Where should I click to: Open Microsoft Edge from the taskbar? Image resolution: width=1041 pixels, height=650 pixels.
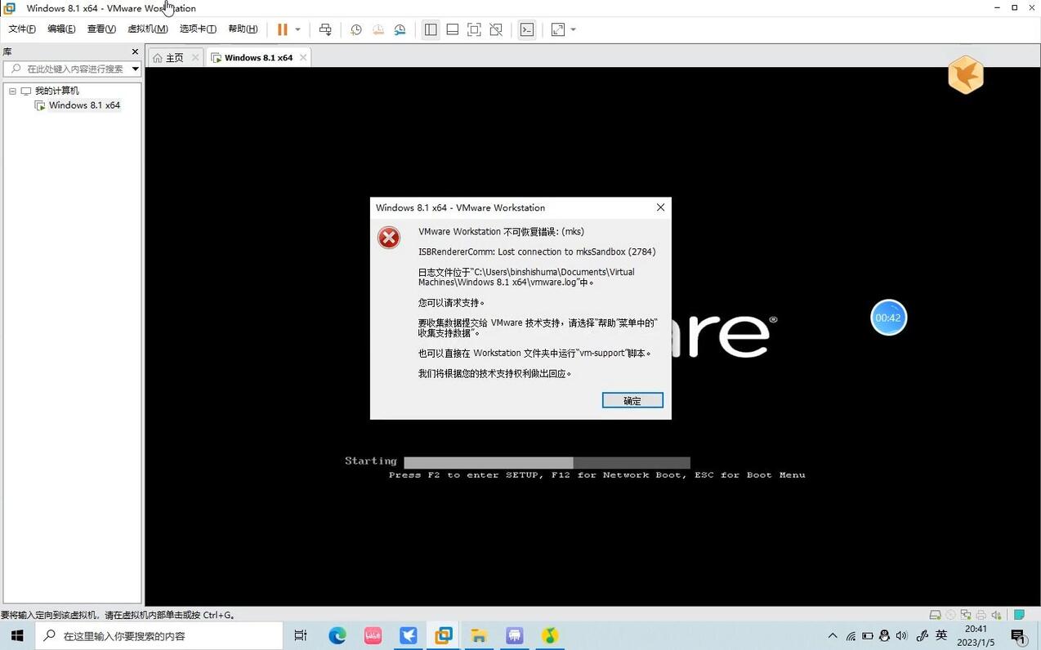pyautogui.click(x=337, y=635)
